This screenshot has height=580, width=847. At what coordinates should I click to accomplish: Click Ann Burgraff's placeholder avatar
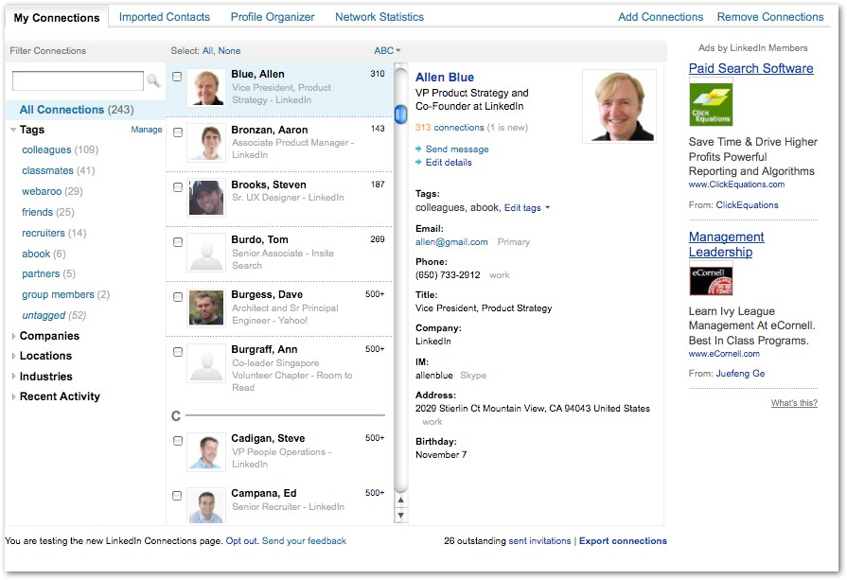coord(206,363)
